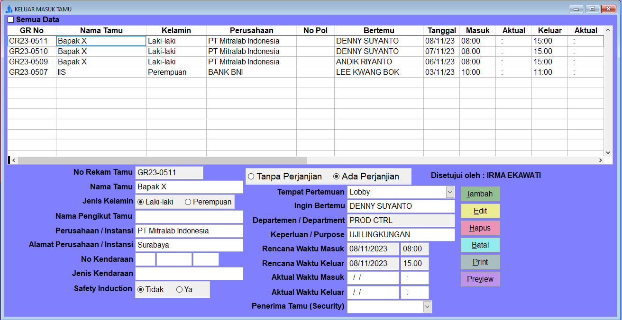Open the Tempat Pertemuan dropdown
622x320 pixels.
(449, 192)
